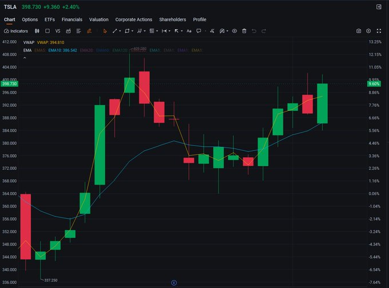The image size is (389, 288).
Task: Expand the shape tools dropdown arrow
Action: click(133, 31)
